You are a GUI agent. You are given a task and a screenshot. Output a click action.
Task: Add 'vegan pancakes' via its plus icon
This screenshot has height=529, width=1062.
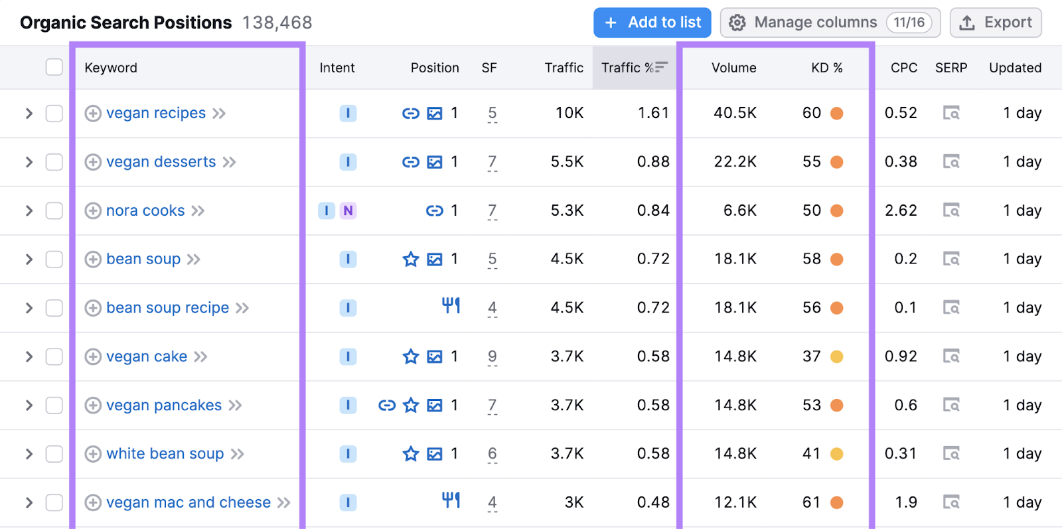pos(93,406)
